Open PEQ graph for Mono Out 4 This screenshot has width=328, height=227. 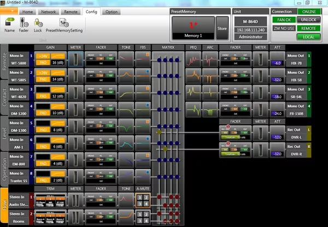coord(193,109)
